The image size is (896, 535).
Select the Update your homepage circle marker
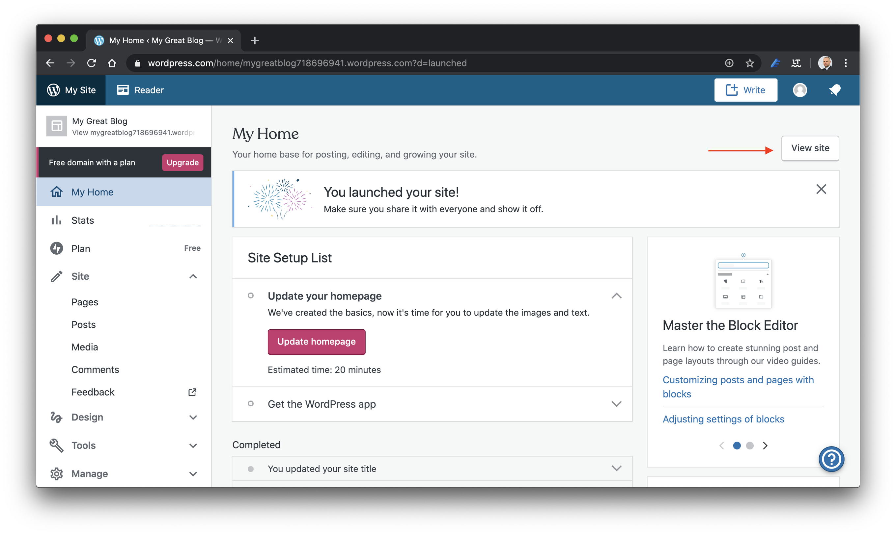[250, 295]
